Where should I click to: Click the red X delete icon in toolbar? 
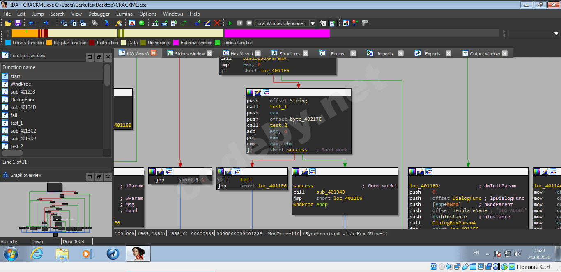pyautogui.click(x=217, y=23)
